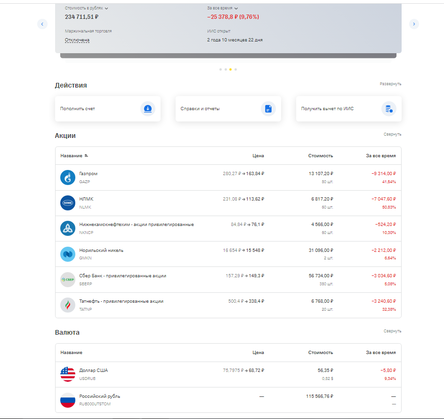Open the НЛМК stock row

228,203
